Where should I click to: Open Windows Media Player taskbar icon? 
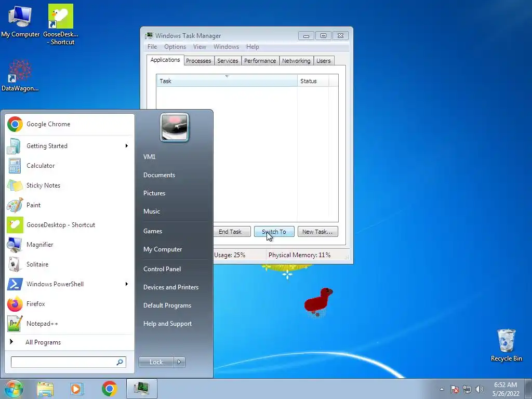click(77, 389)
